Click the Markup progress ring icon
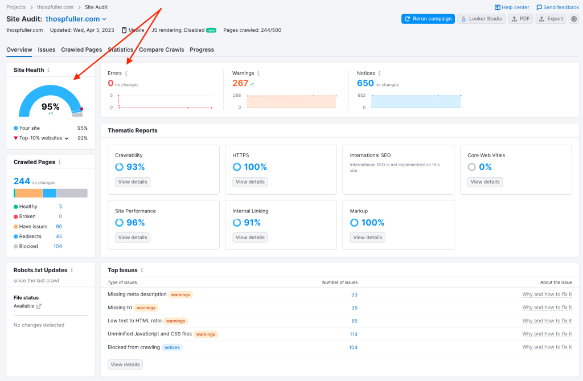The width and height of the screenshot is (583, 381). 354,223
